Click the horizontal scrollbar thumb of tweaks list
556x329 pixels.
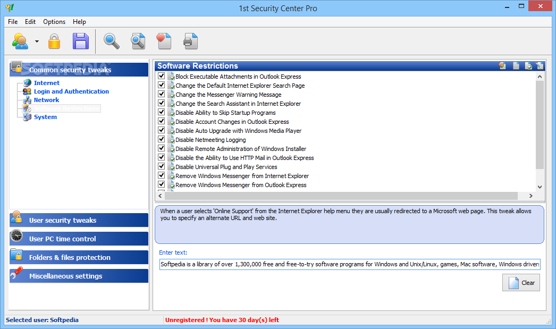point(341,196)
